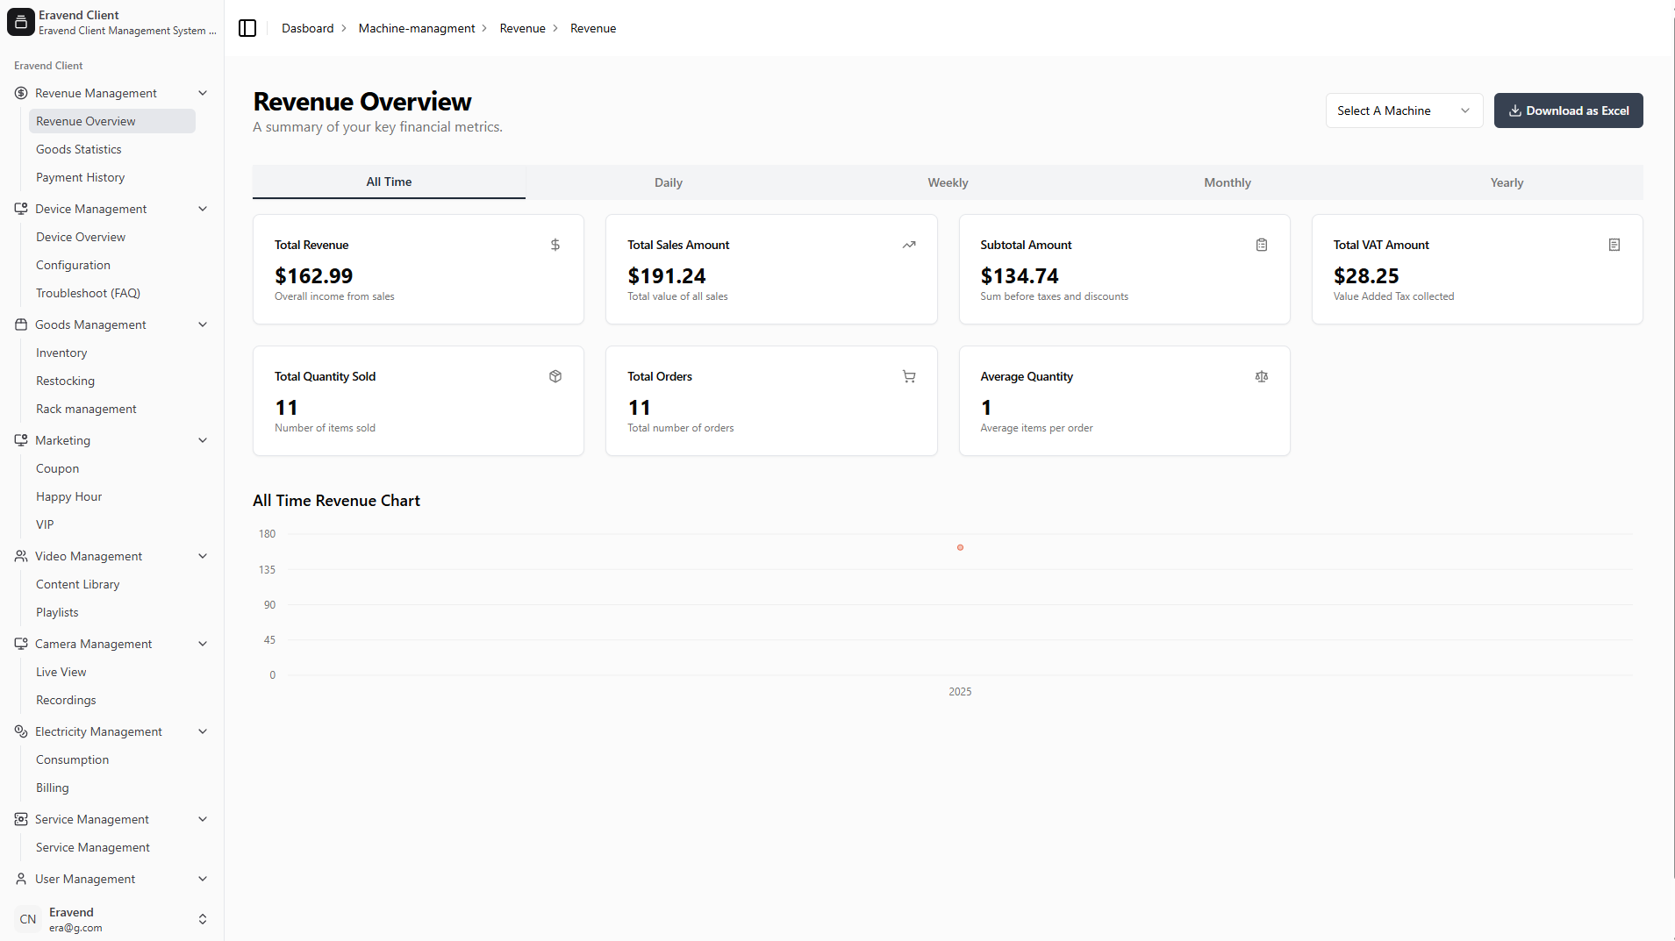Click the clipboard icon on Subtotal Amount card
Screen dimensions: 1675x941
[1262, 245]
